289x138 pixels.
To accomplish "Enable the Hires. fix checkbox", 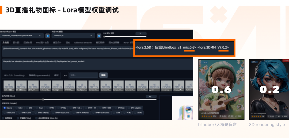I will pos(36,118).
